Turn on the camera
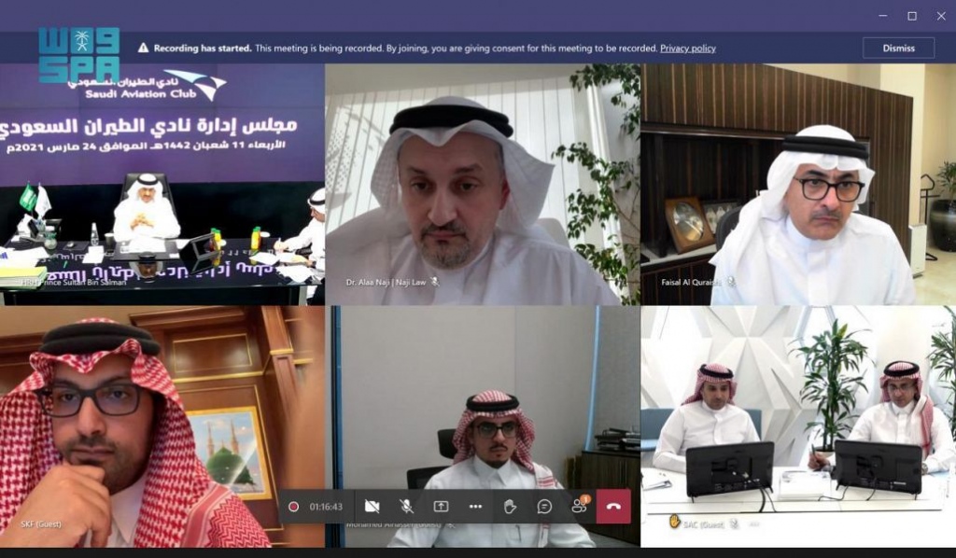The height and width of the screenshot is (558, 956). (x=372, y=507)
